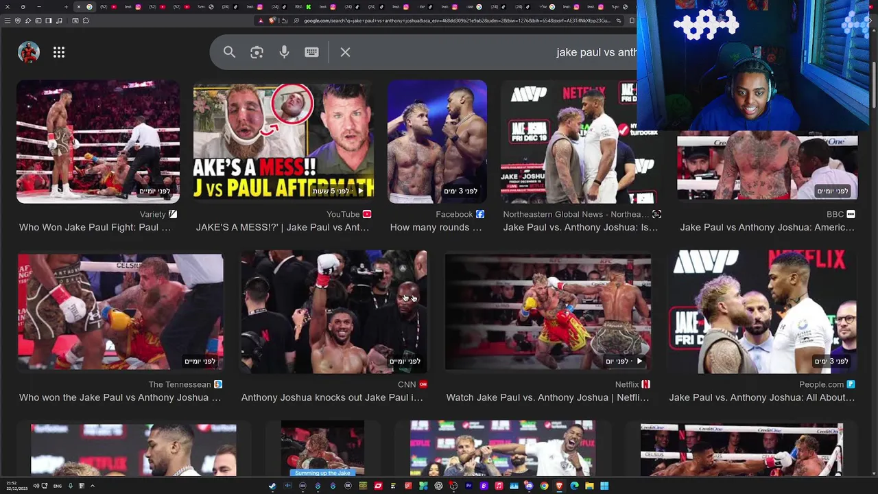Open 'Jake Paul vs. Anthony Joshua: Is...' link

pos(580,227)
